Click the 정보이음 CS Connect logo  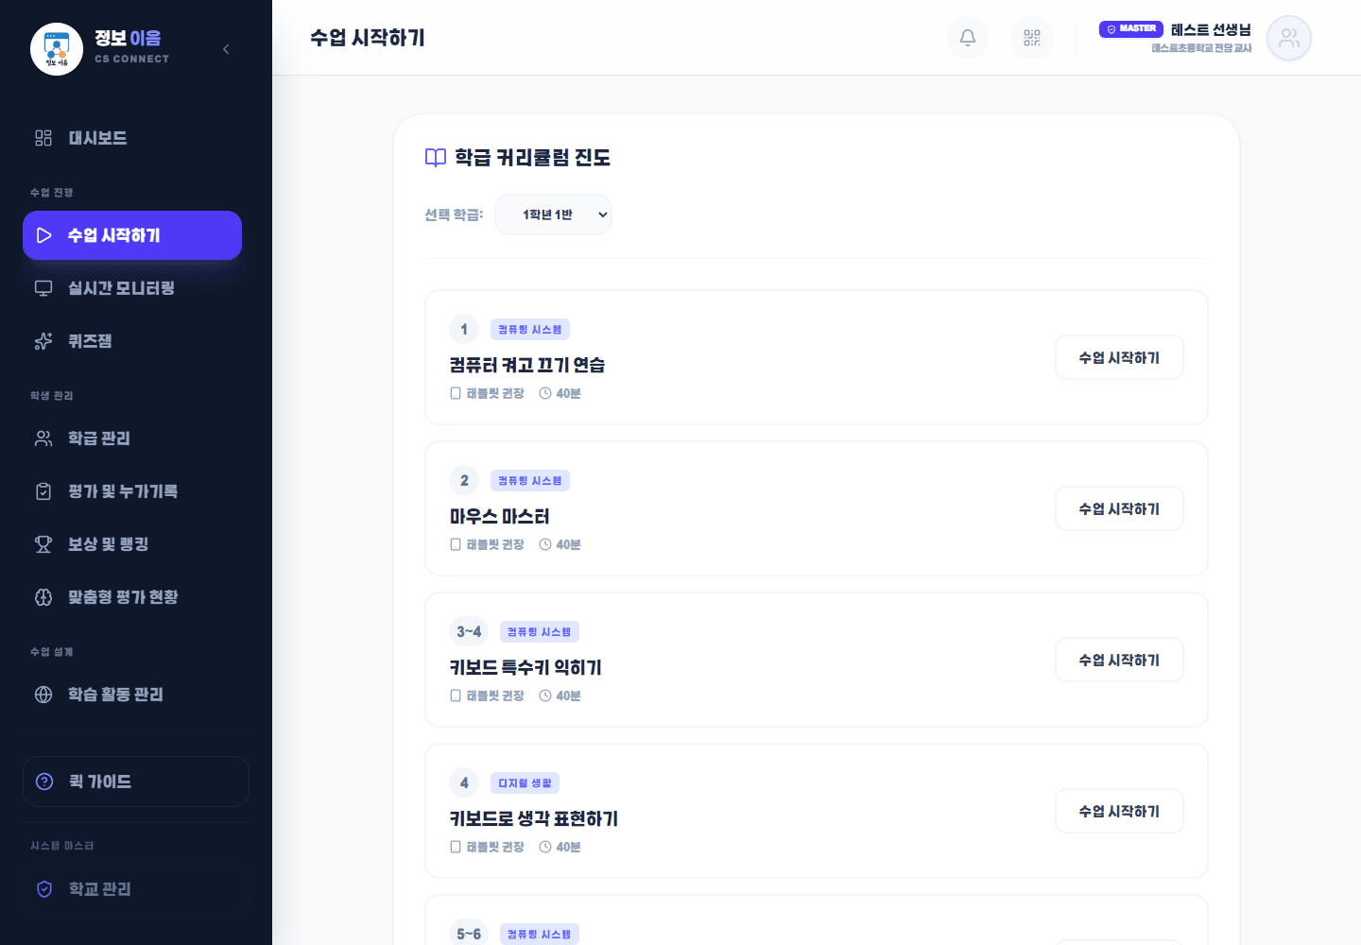(57, 49)
